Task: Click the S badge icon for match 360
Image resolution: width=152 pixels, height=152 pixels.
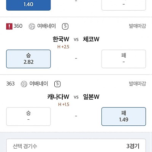Action: 65,26
